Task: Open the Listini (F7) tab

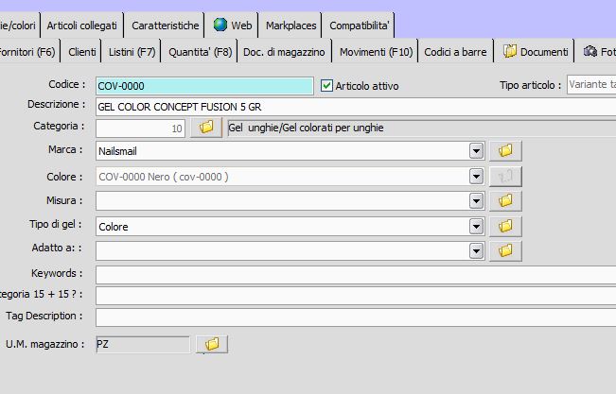Action: click(132, 52)
